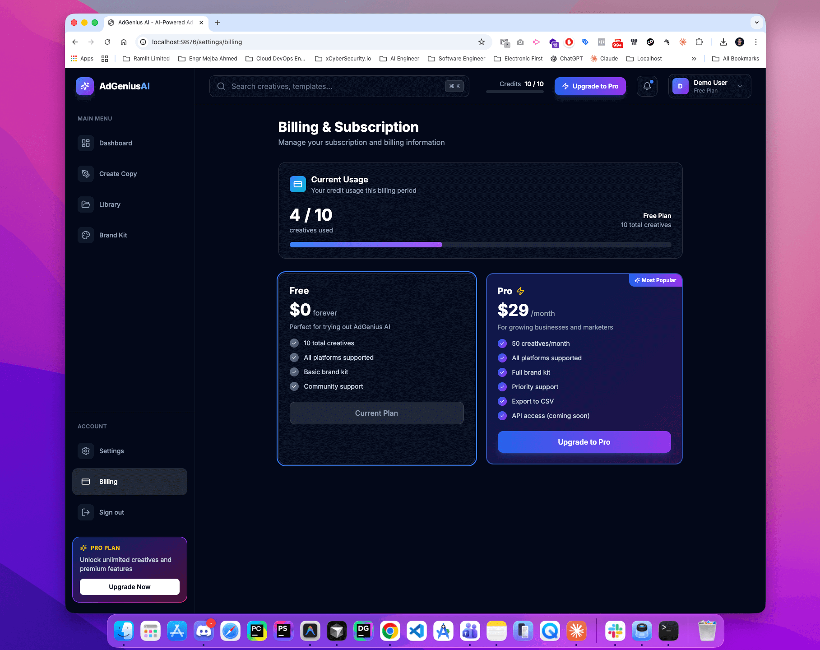The image size is (820, 650).
Task: Click the Sign out icon
Action: pyautogui.click(x=85, y=512)
